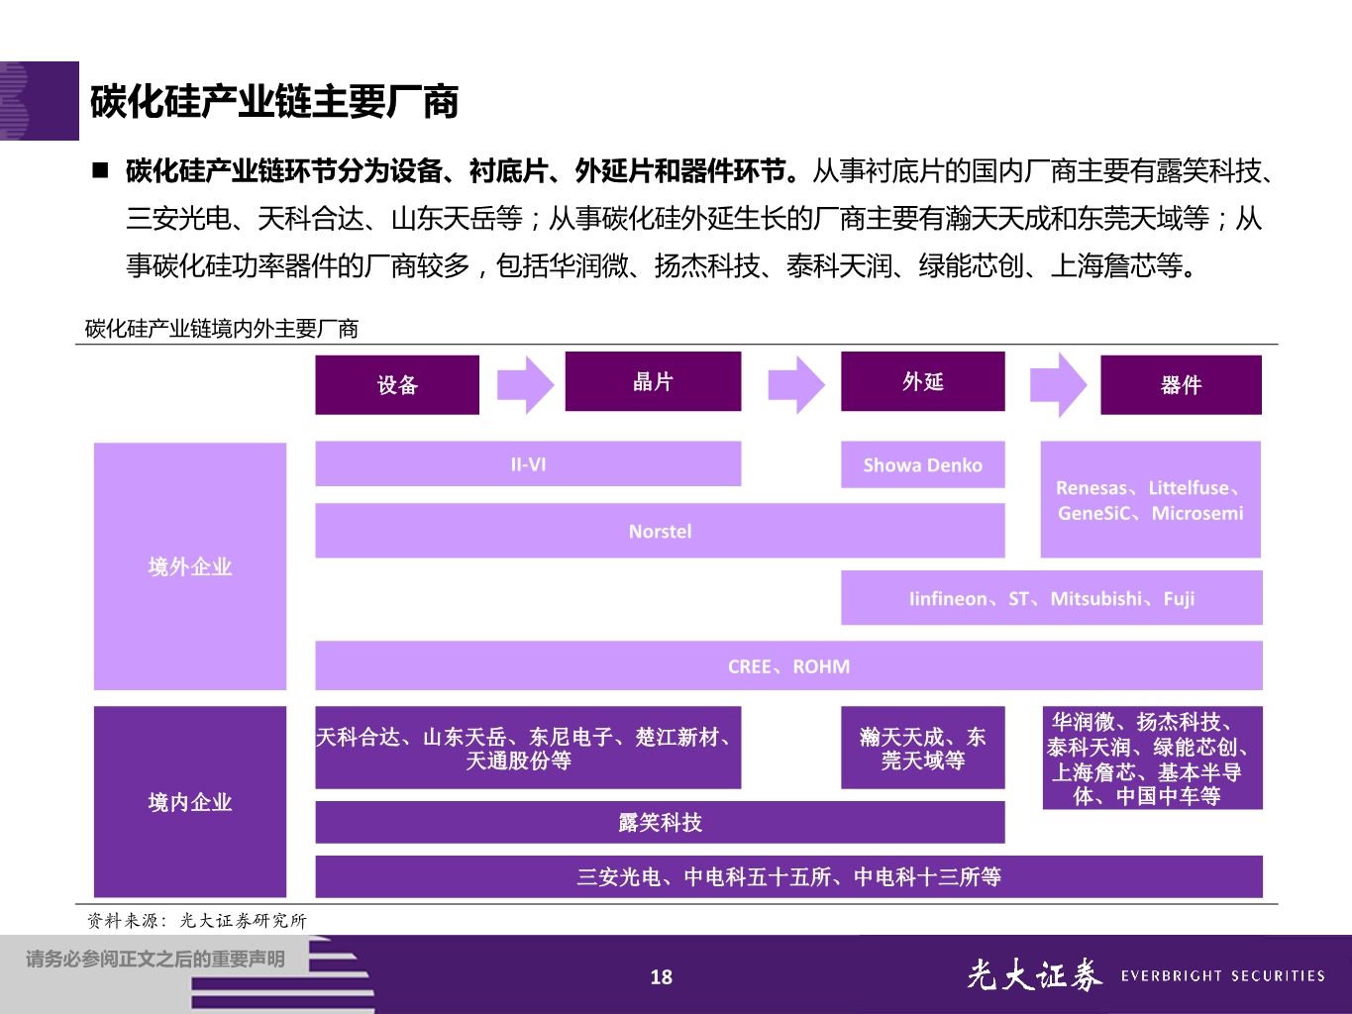Viewport: 1352px width, 1014px height.
Task: Click the Showa Denko box
Action: [922, 464]
